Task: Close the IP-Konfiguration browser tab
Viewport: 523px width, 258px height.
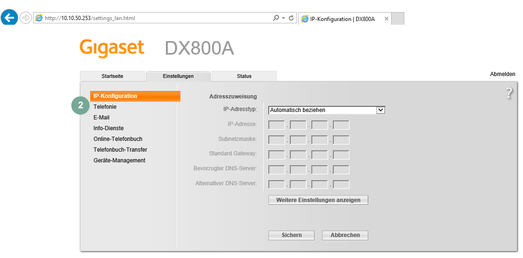Action: 386,19
